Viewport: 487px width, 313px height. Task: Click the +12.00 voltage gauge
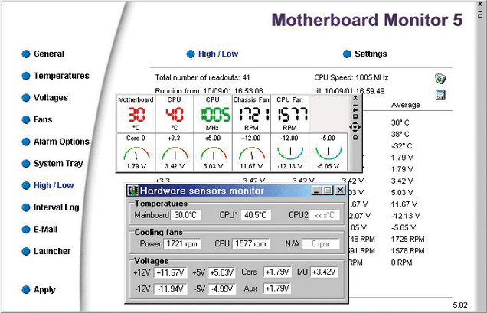251,152
